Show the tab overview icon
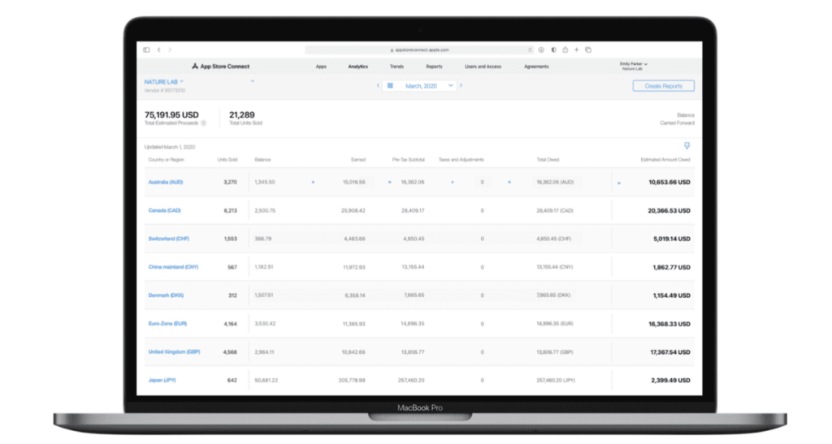 pyautogui.click(x=588, y=50)
